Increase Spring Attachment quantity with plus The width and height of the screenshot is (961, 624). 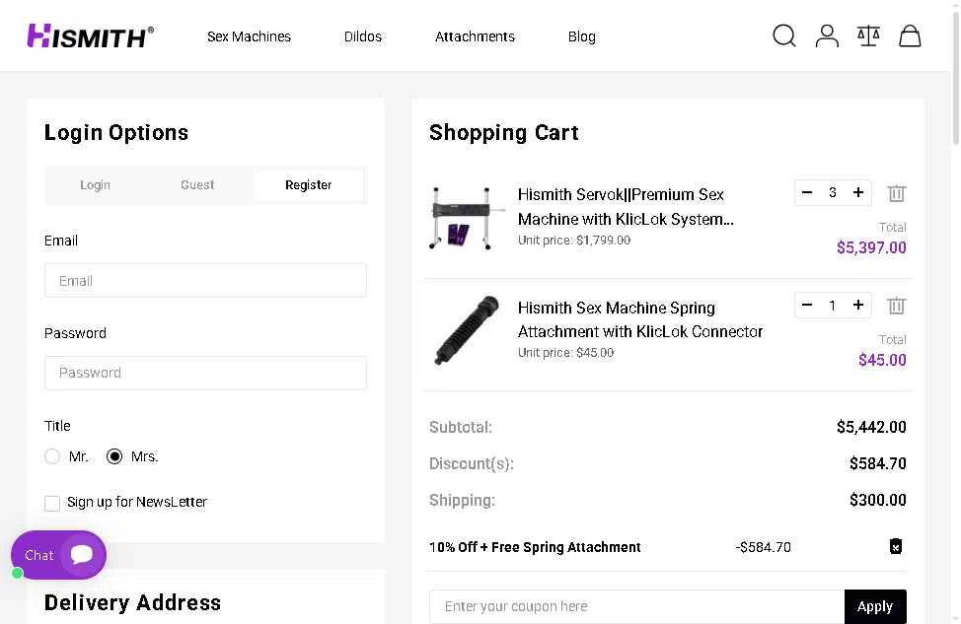[858, 305]
